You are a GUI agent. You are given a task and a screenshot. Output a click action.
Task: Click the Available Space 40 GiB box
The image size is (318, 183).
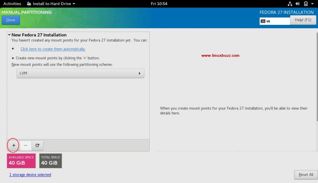pos(21,161)
